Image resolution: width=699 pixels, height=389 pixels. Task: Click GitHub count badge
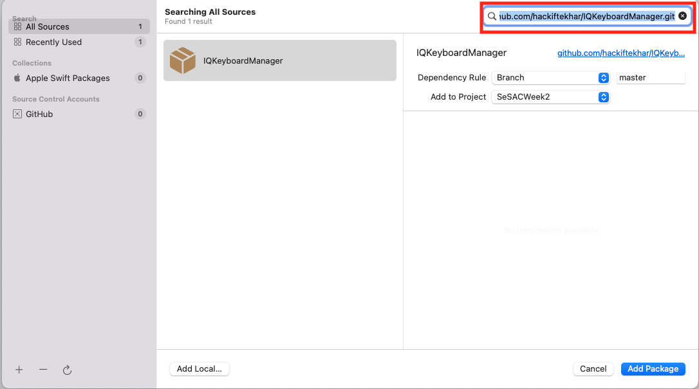coord(140,114)
